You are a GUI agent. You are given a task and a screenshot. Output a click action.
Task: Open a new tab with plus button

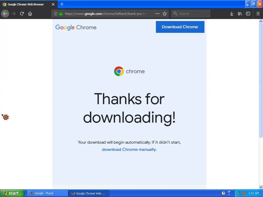tap(62, 4)
